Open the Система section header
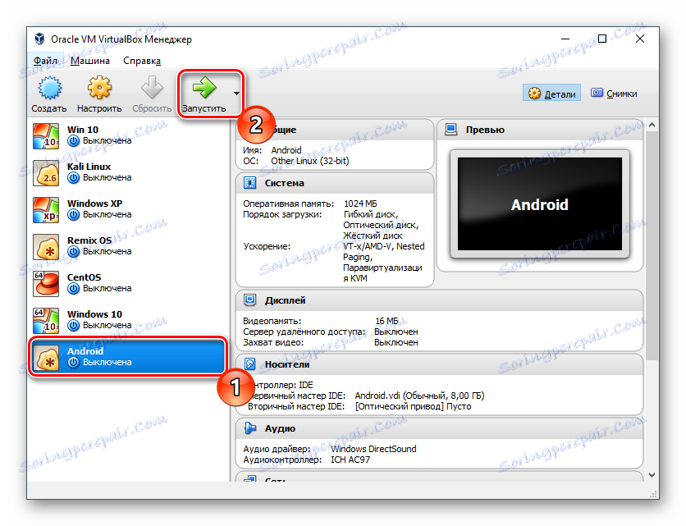 [x=335, y=183]
